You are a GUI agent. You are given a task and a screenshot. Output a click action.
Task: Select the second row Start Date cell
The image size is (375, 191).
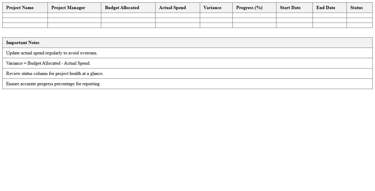click(294, 21)
